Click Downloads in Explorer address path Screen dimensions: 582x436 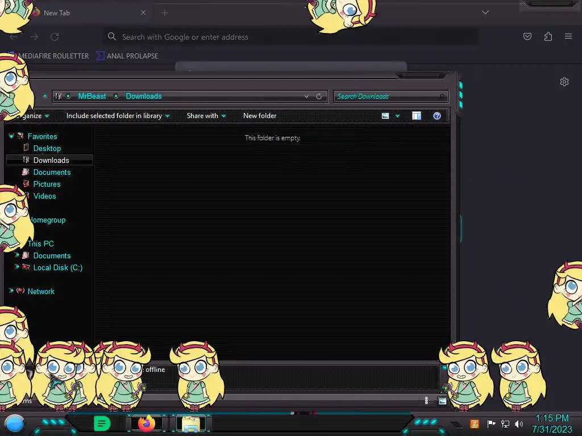pyautogui.click(x=144, y=96)
